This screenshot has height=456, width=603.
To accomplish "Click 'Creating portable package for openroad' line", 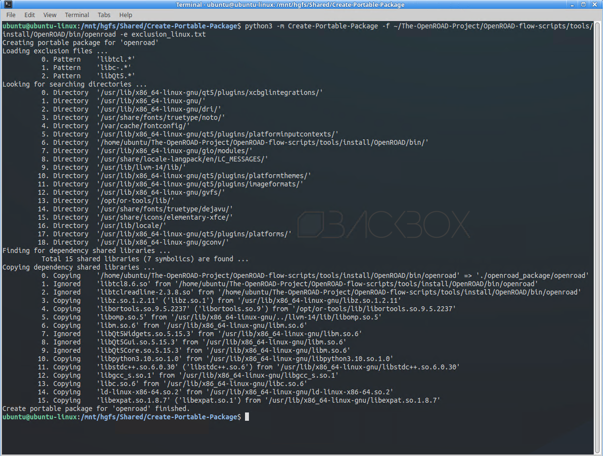I will pyautogui.click(x=81, y=43).
